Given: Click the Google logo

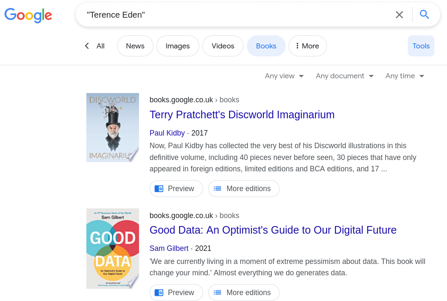Looking at the screenshot, I should 28,15.
